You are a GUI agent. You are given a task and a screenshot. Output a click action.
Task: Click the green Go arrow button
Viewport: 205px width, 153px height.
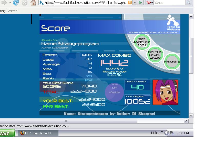pos(140,3)
